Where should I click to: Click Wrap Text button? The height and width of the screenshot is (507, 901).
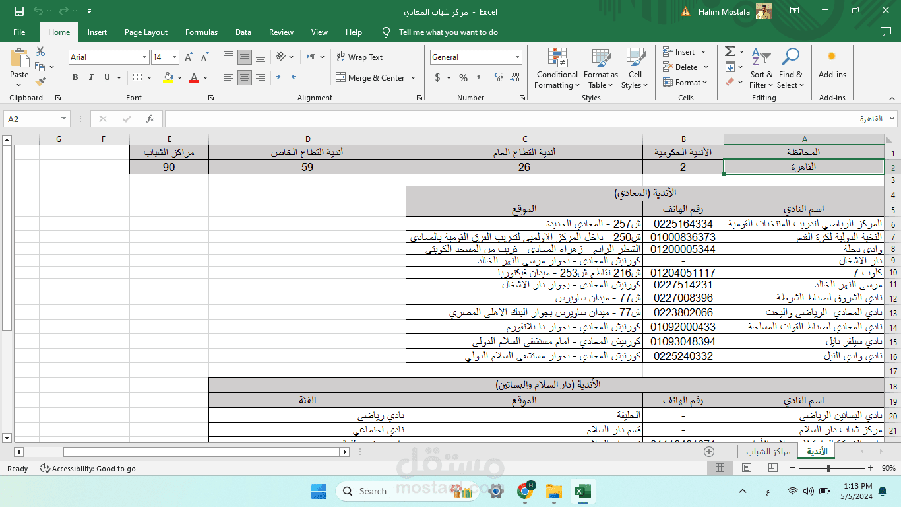click(x=359, y=57)
